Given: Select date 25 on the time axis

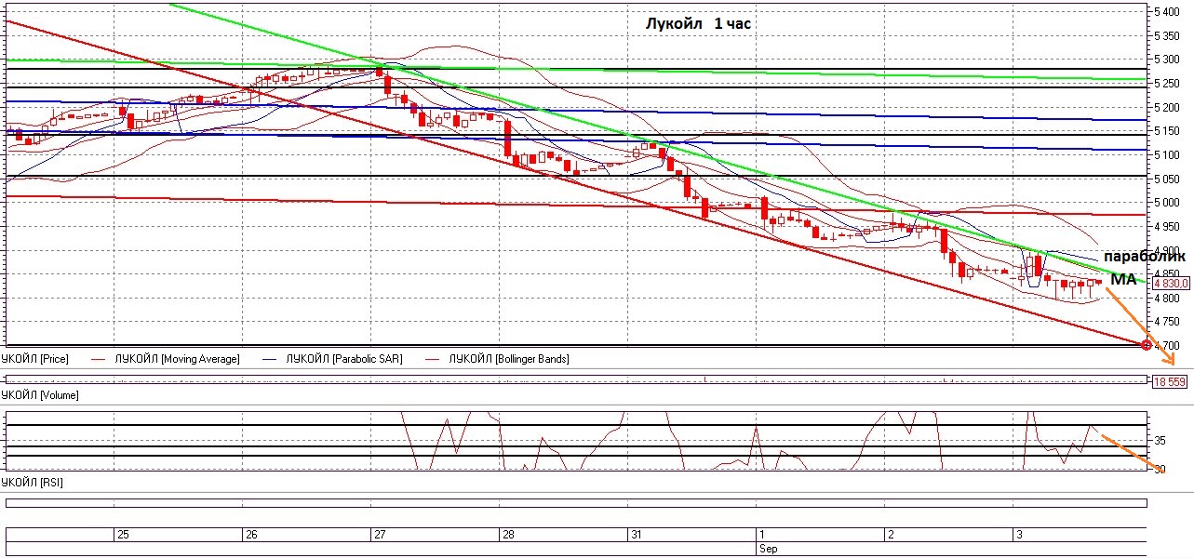Looking at the screenshot, I should click(x=122, y=535).
